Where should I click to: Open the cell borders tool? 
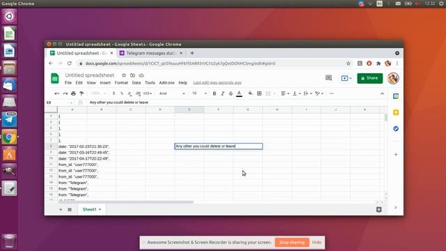259,93
